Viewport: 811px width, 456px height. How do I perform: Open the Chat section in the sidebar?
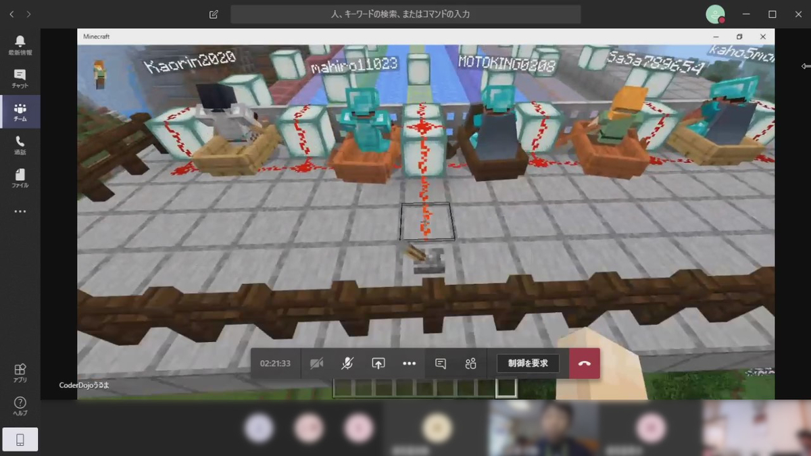[20, 78]
